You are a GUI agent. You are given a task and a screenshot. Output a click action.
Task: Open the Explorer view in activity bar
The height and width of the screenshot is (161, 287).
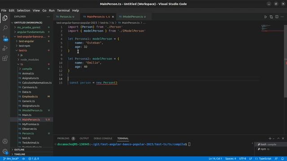pos(5,18)
